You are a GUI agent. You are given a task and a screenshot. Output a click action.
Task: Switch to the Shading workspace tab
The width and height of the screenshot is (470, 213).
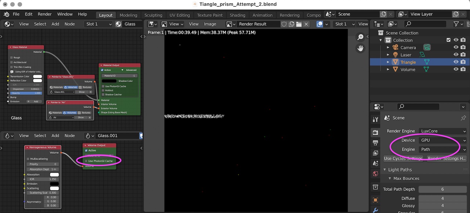pos(237,15)
